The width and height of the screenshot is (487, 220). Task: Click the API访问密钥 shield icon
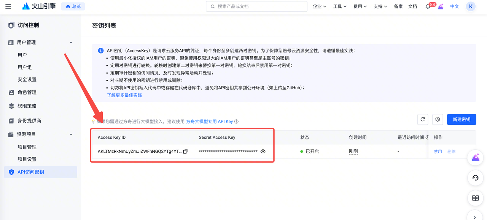tap(11, 172)
